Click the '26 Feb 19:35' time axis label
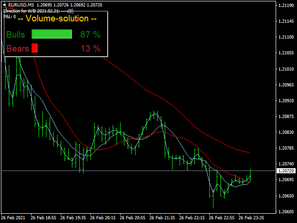Screen dimensions: 297x223 pyautogui.click(x=73, y=218)
